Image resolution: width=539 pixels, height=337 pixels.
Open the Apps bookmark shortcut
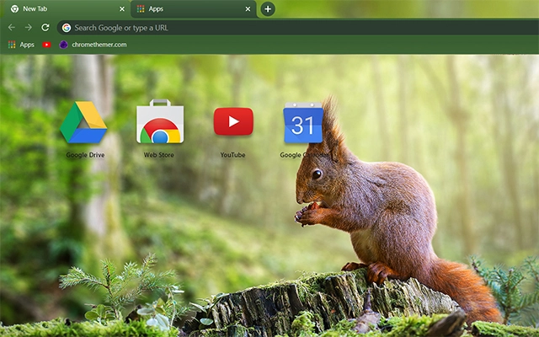(21, 45)
